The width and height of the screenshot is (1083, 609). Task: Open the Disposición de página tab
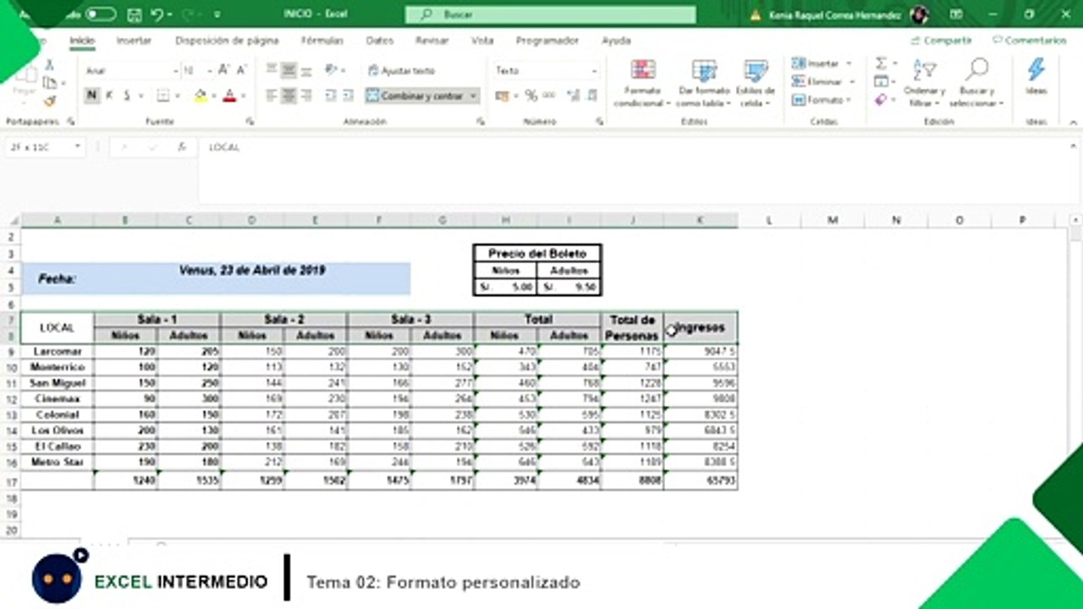pos(227,41)
